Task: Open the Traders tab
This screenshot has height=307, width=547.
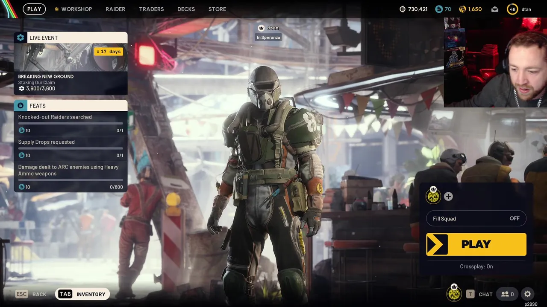Action: pyautogui.click(x=151, y=9)
